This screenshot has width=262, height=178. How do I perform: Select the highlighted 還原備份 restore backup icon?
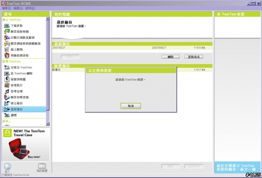click(7, 109)
